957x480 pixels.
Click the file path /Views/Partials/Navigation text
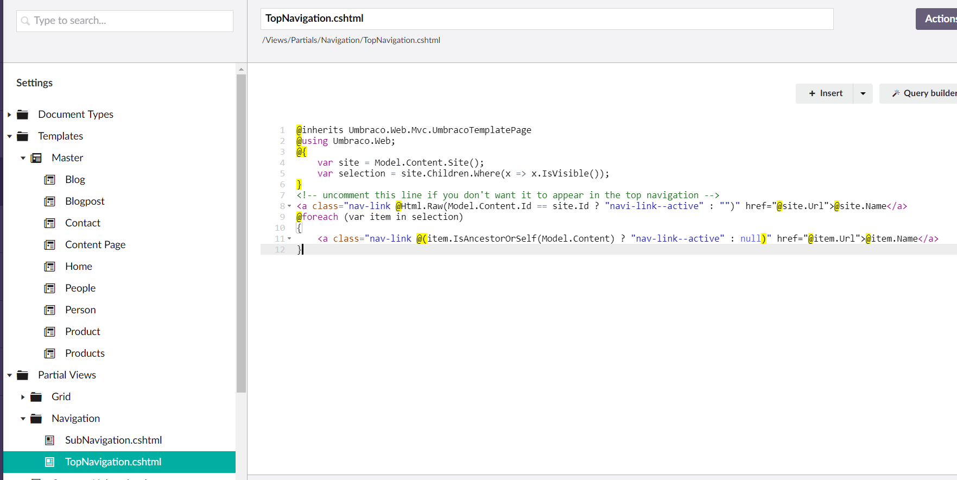[x=351, y=40]
